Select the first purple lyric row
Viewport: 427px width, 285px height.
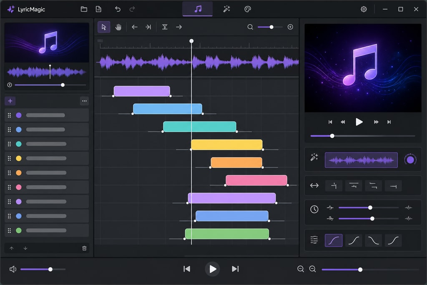coord(47,115)
